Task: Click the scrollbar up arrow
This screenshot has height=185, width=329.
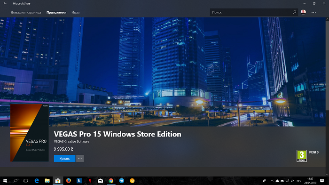Action: pos(327,19)
